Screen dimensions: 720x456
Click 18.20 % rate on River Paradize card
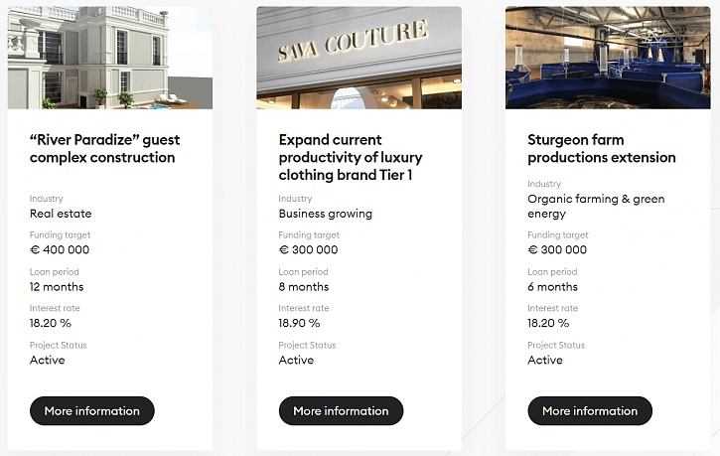point(51,323)
